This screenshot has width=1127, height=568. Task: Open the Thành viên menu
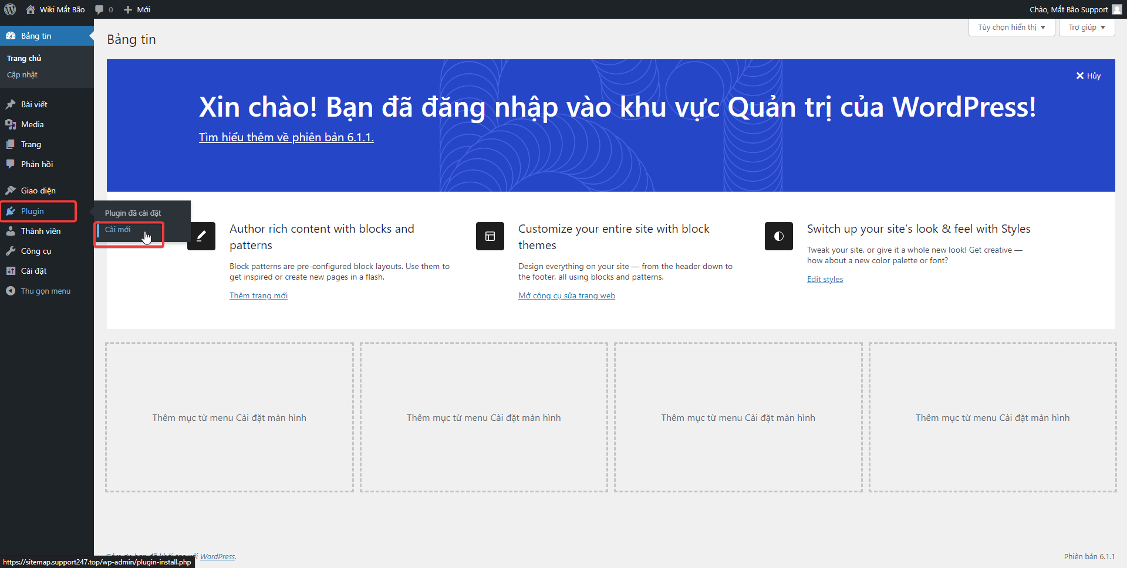coord(47,231)
